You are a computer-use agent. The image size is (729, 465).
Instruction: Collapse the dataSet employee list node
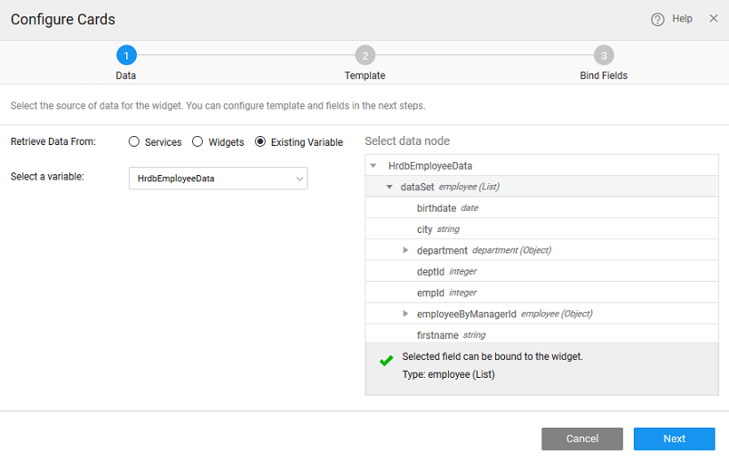pos(389,188)
